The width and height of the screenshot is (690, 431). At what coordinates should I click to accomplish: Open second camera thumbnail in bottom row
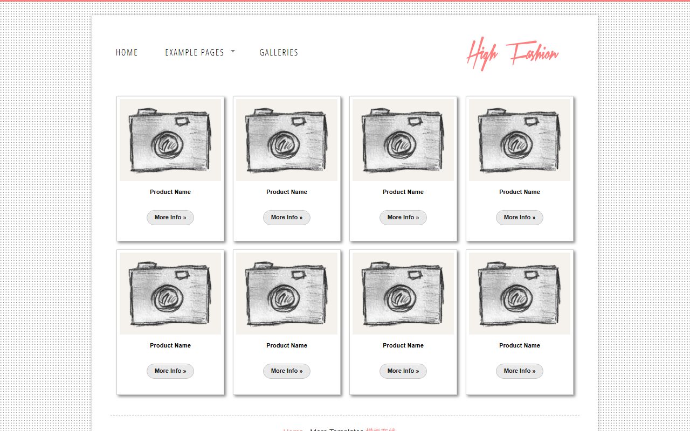coord(287,294)
